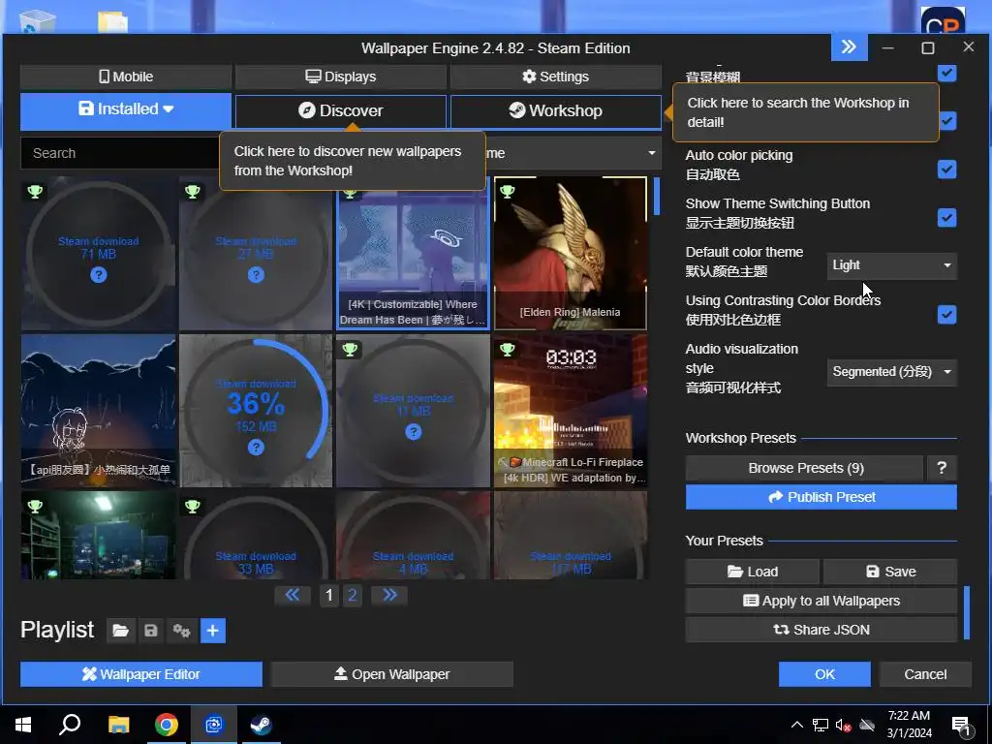Click the wallpaper grid scrollbar
Screen dimensions: 992x744
click(657, 196)
